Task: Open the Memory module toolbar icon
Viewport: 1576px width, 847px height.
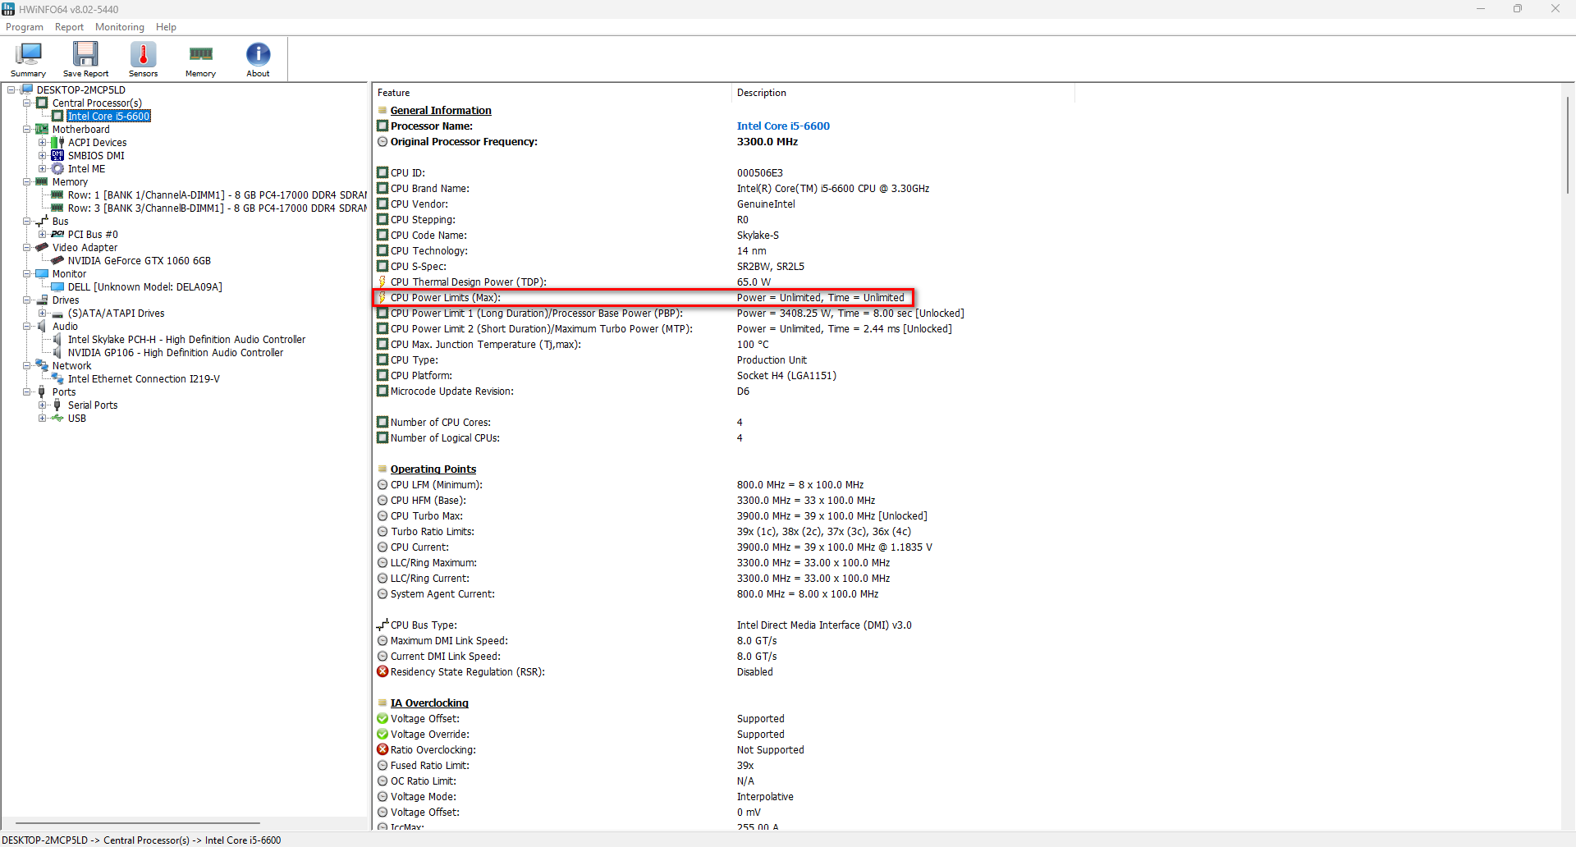Action: 200,55
